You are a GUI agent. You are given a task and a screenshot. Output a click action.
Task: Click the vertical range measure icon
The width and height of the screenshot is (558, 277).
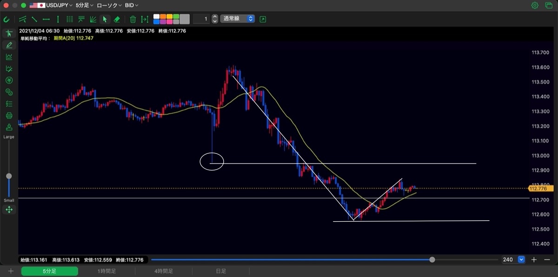(x=145, y=19)
